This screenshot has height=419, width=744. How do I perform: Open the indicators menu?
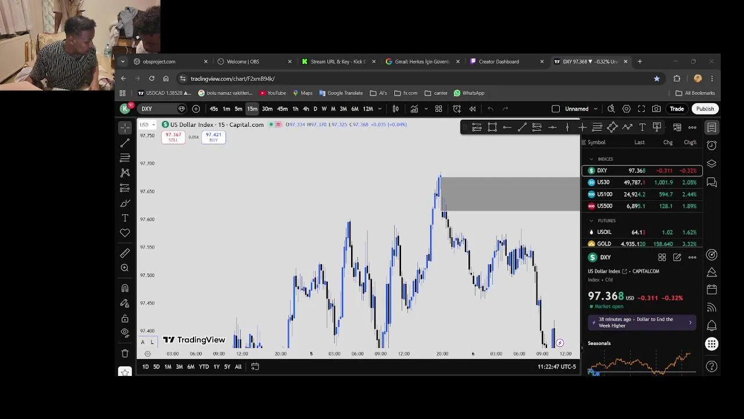(x=414, y=109)
